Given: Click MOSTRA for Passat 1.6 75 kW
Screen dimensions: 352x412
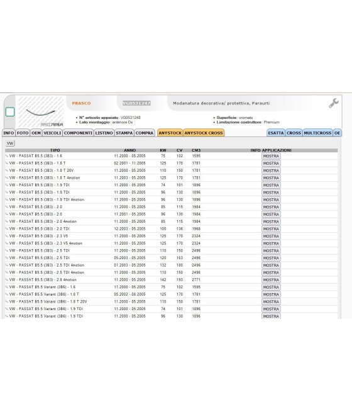Looking at the screenshot, I should [271, 156].
